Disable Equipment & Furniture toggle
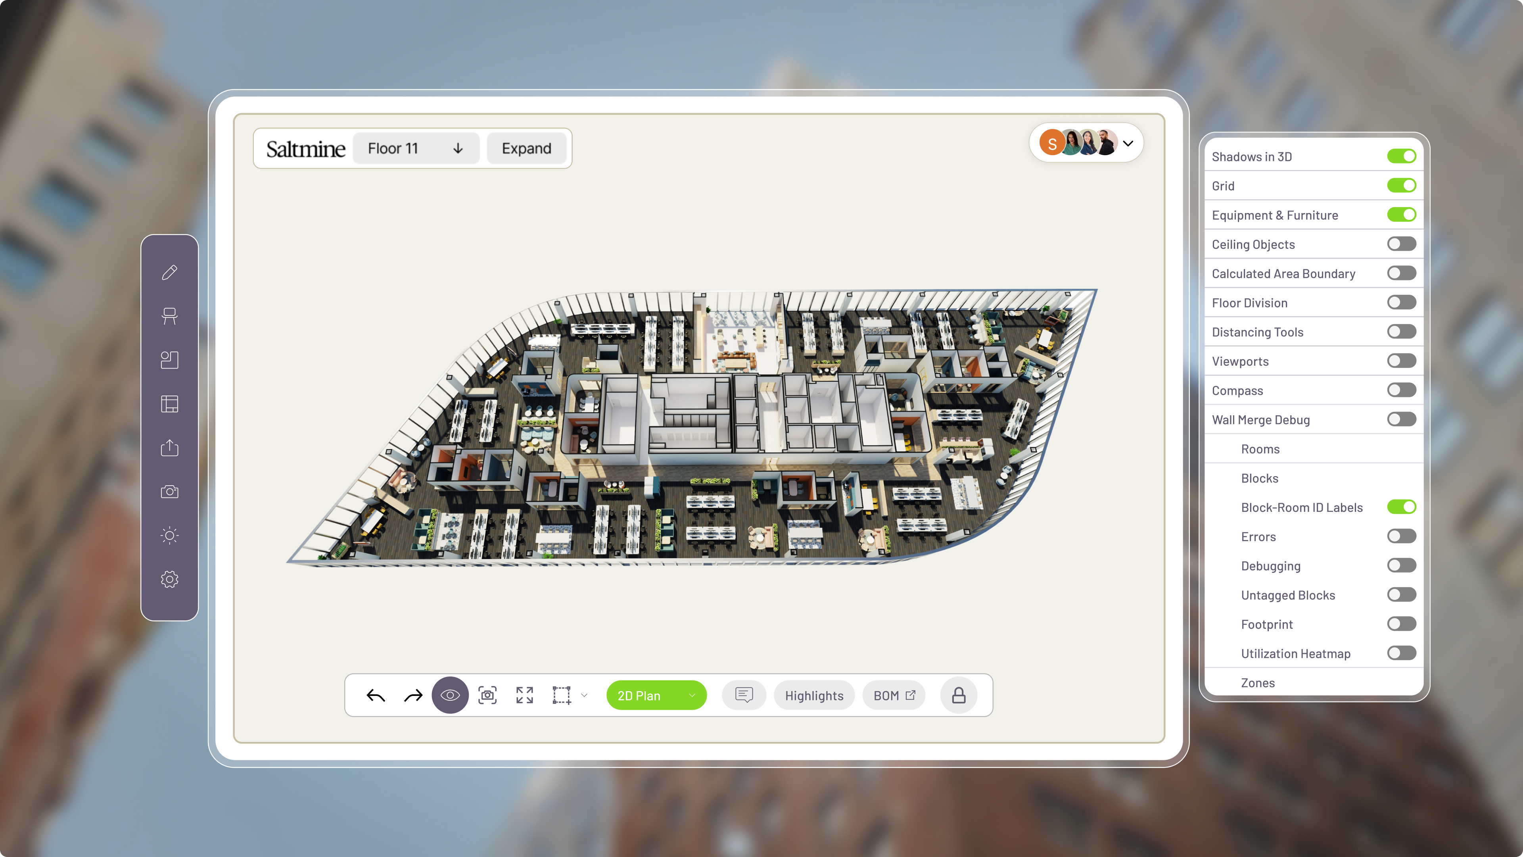This screenshot has width=1523, height=857. [x=1401, y=215]
